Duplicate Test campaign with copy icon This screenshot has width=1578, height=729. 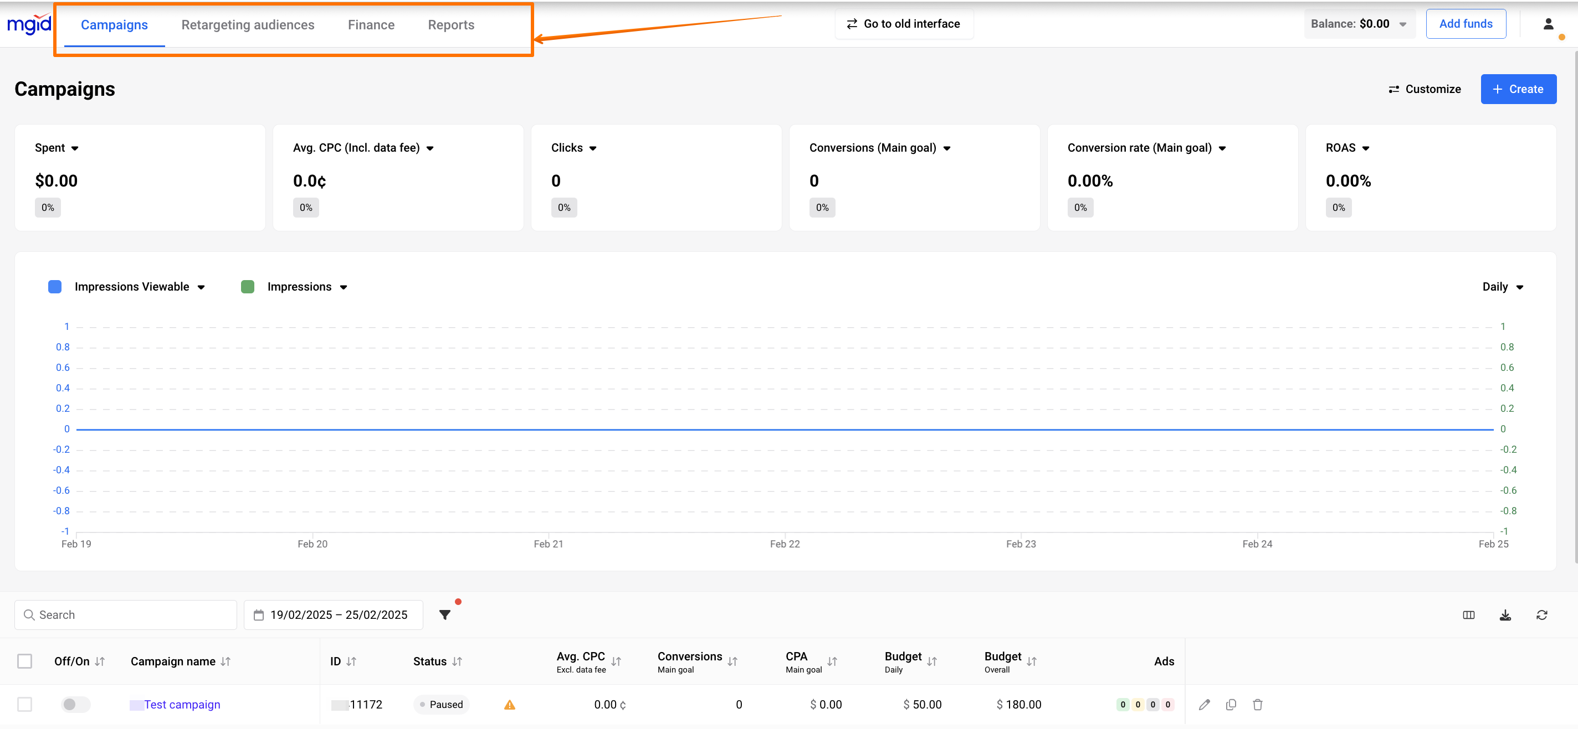pos(1231,704)
